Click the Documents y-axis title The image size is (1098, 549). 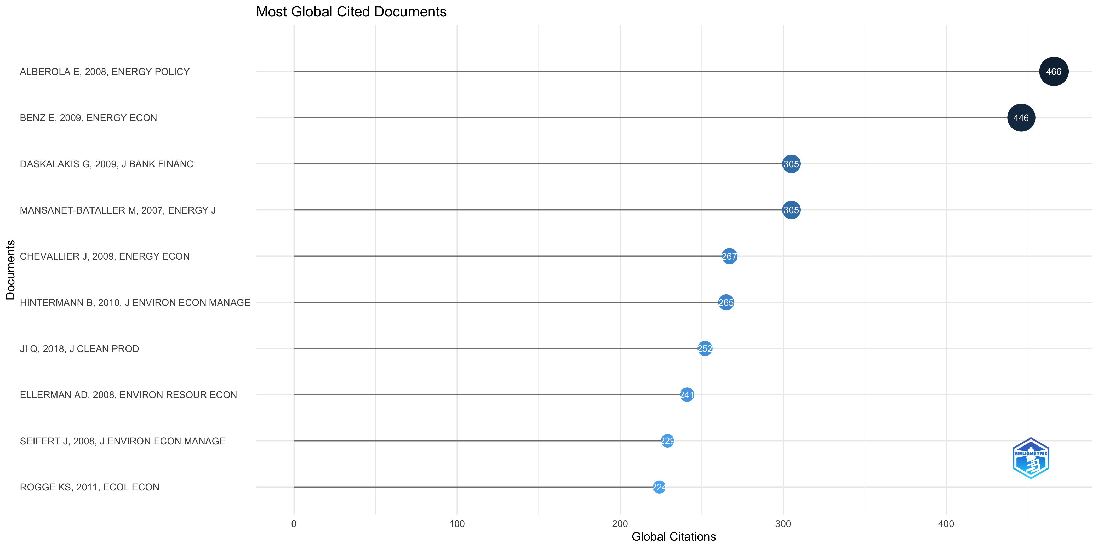click(10, 270)
